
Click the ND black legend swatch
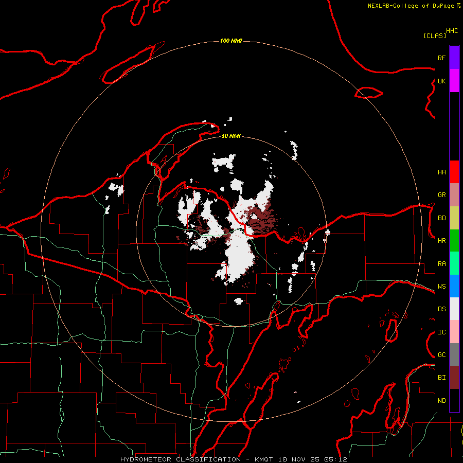click(454, 400)
